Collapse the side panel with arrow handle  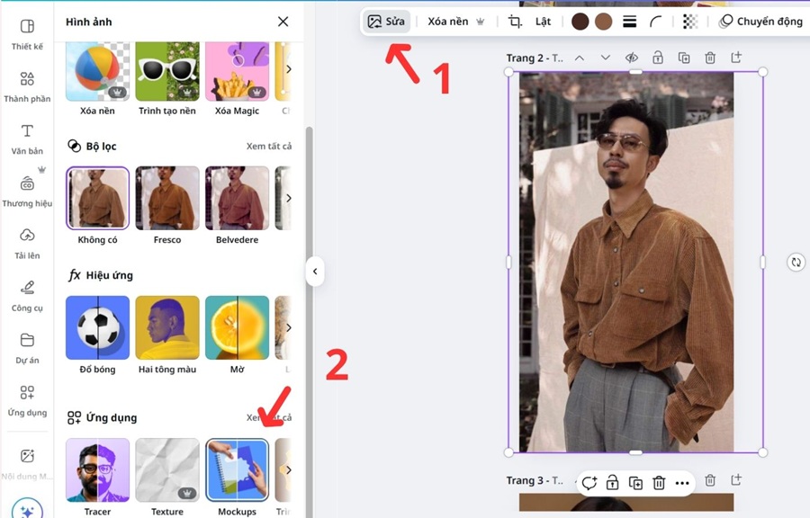point(314,271)
